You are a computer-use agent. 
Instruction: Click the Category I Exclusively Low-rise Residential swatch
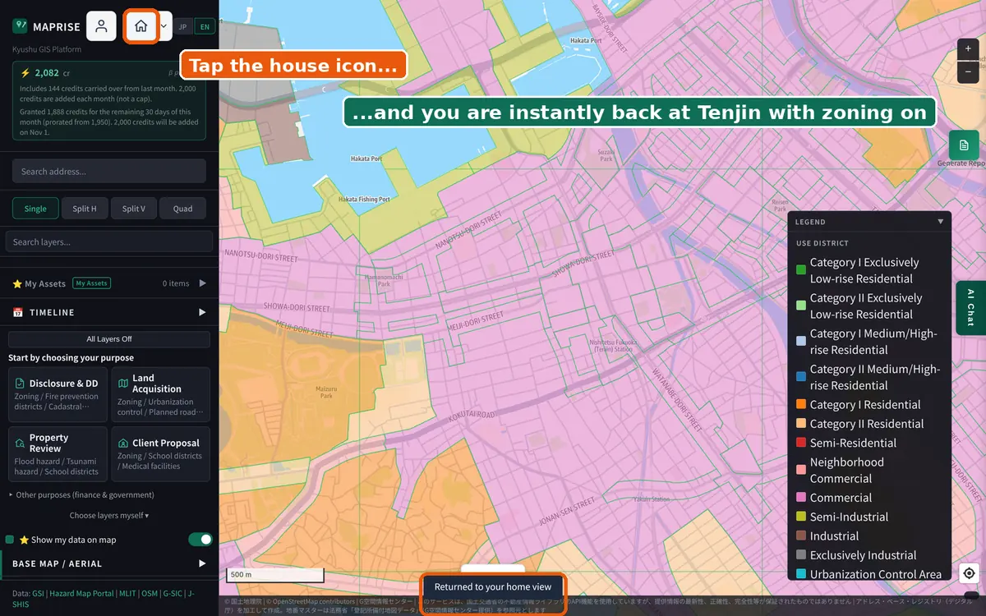pos(800,270)
